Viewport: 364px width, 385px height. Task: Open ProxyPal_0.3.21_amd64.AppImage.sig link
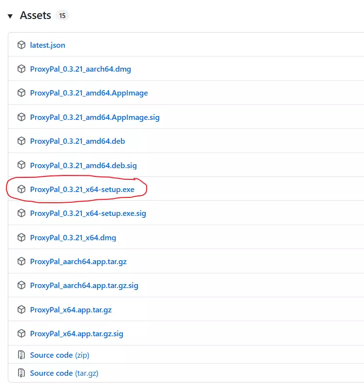[x=95, y=117]
